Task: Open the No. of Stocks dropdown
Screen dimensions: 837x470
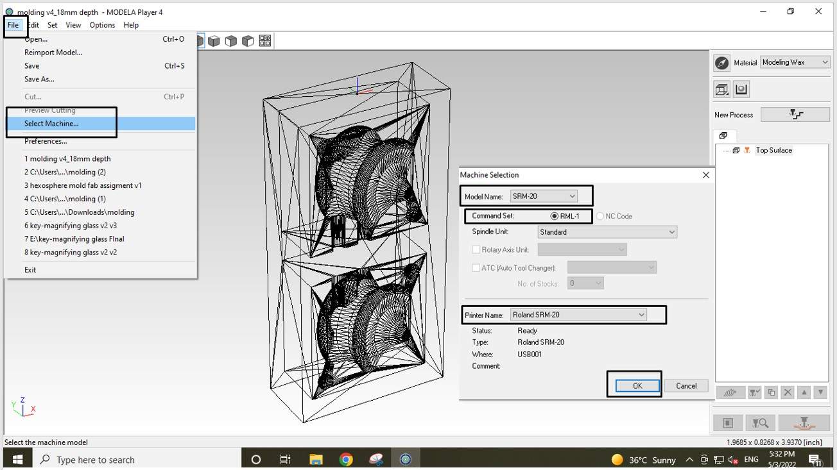Action: click(x=585, y=283)
